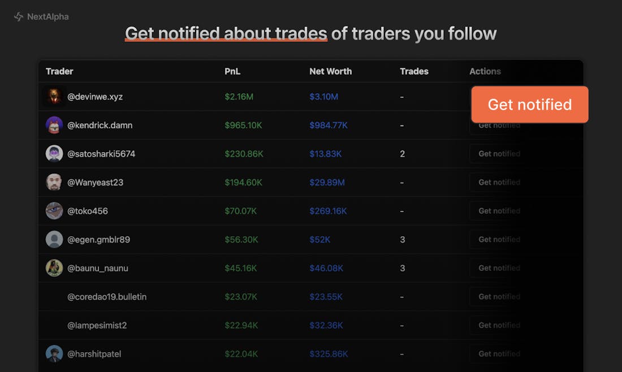
Task: Click @kendrick.damn avatar image
Action: (54, 125)
